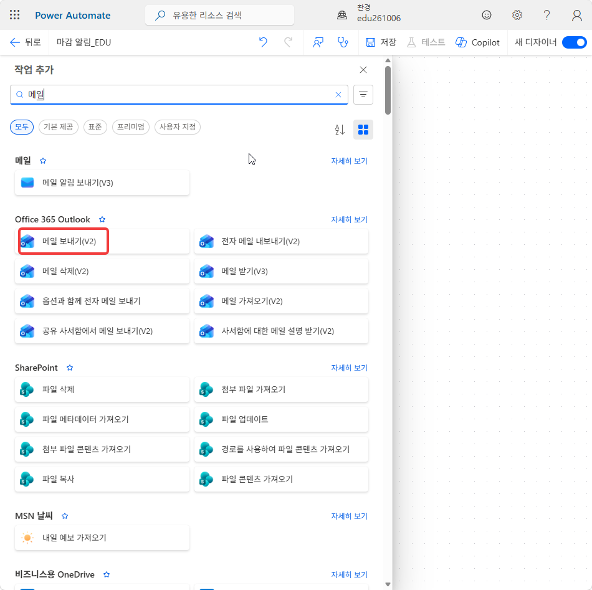Open 자세히 보기 for SharePoint

click(x=349, y=368)
